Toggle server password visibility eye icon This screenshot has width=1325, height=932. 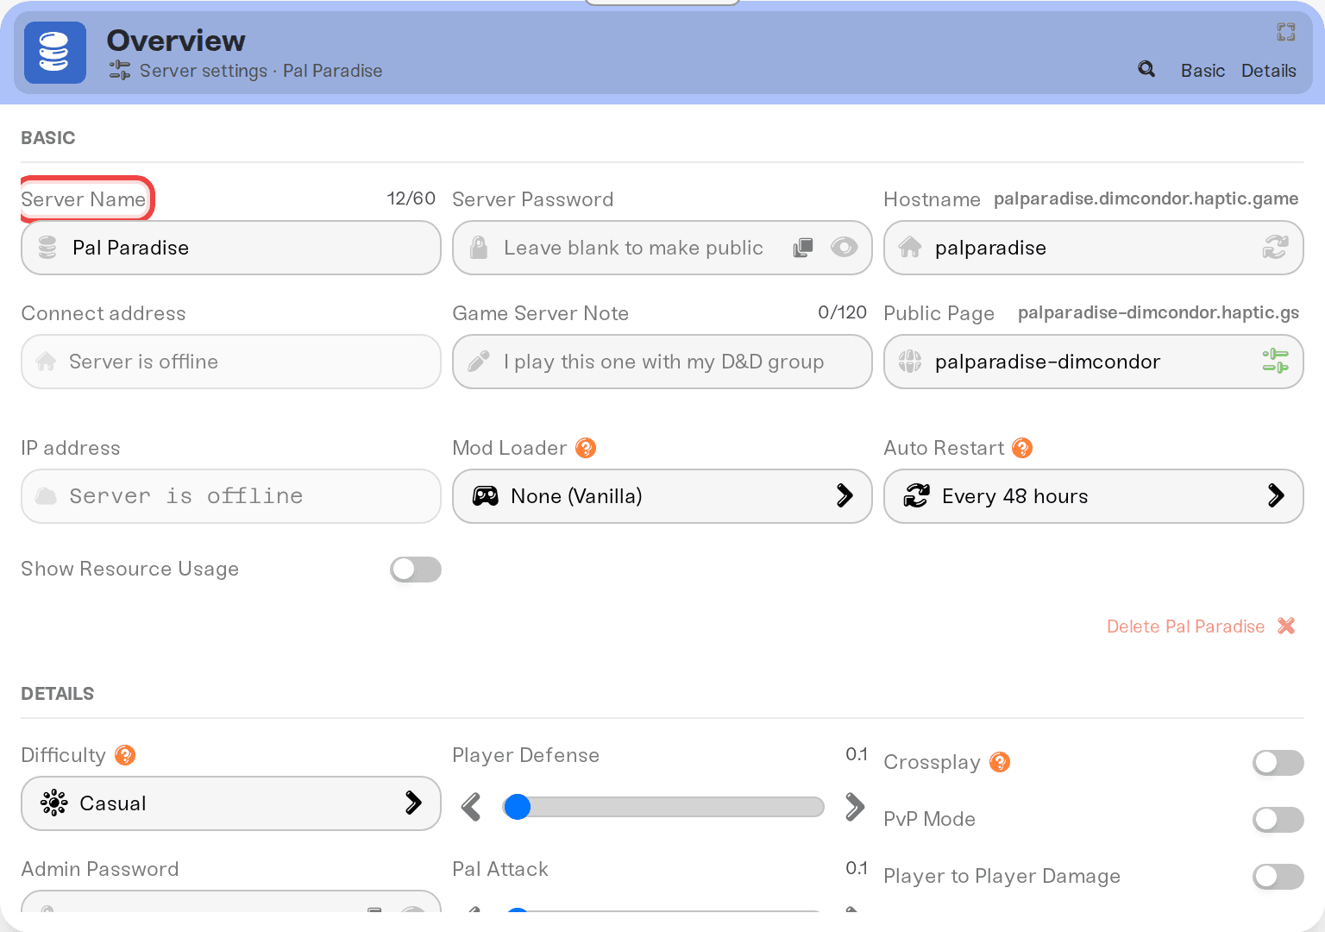[x=844, y=248]
